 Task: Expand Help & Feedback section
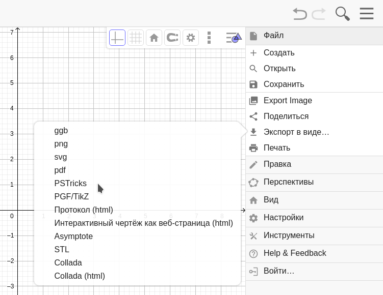[314, 254]
